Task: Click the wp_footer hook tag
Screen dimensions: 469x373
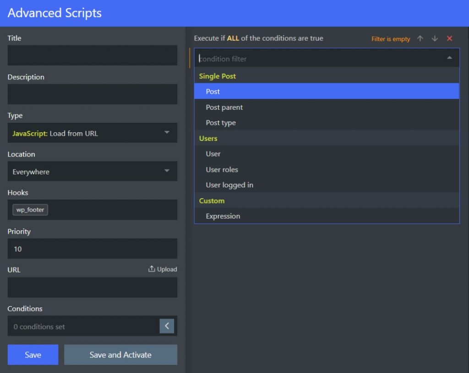Action: (29, 210)
